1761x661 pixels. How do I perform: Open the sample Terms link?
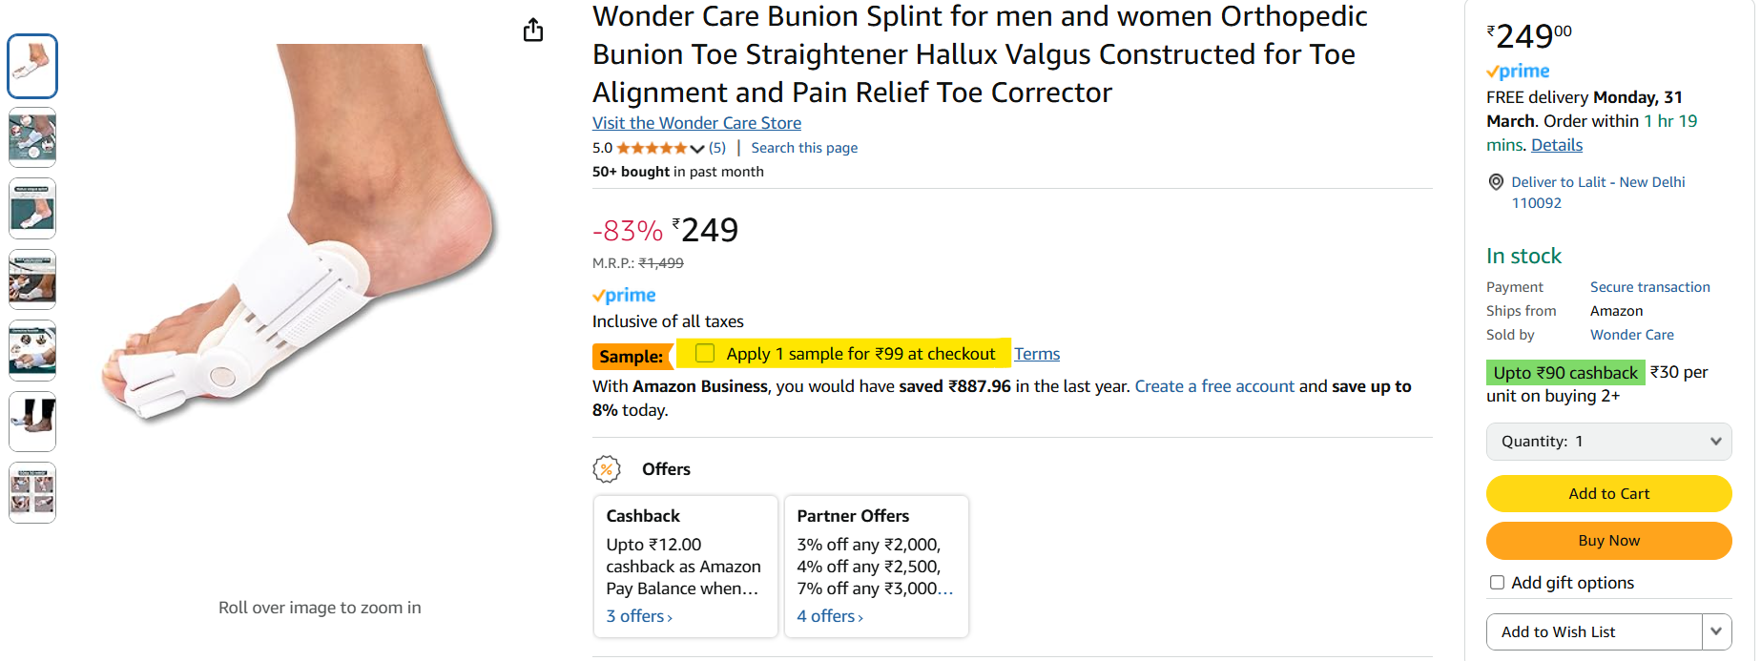tap(1037, 354)
